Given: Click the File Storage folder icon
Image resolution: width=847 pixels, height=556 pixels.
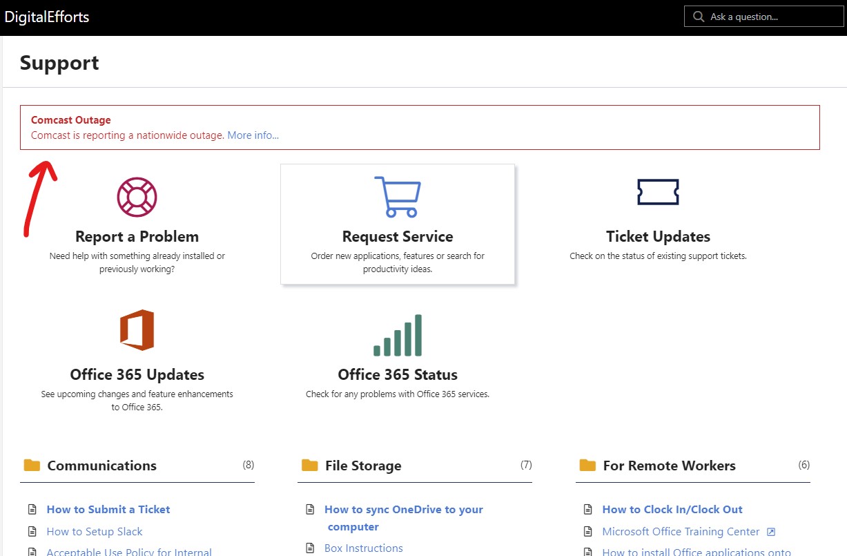Looking at the screenshot, I should 310,465.
